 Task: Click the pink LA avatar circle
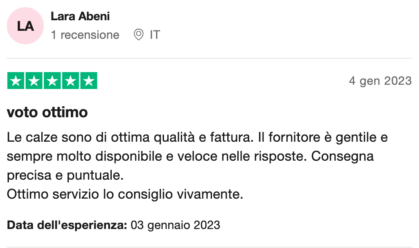tap(25, 26)
